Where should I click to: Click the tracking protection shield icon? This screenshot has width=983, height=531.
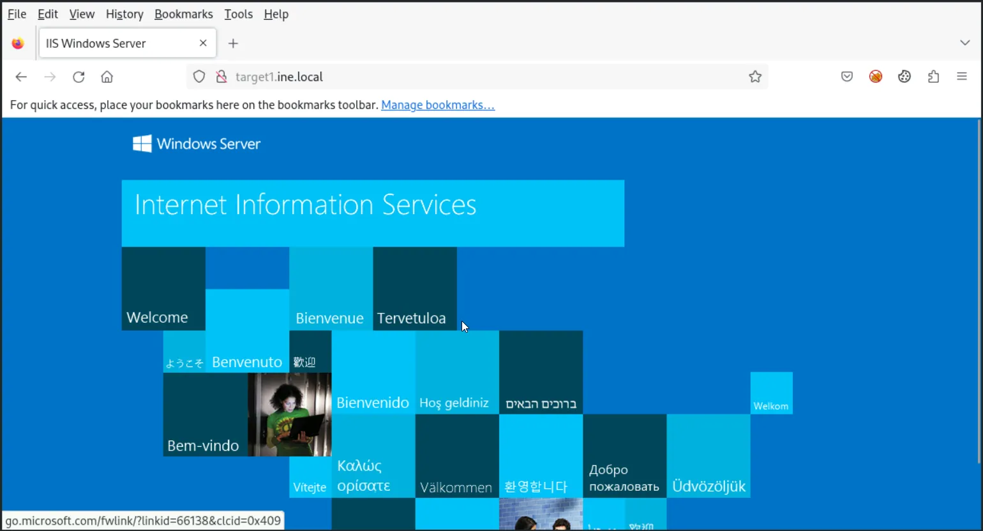[x=199, y=77]
